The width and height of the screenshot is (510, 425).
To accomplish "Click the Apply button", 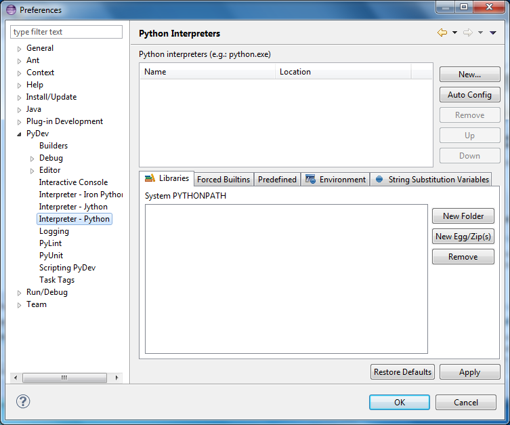I will click(469, 372).
